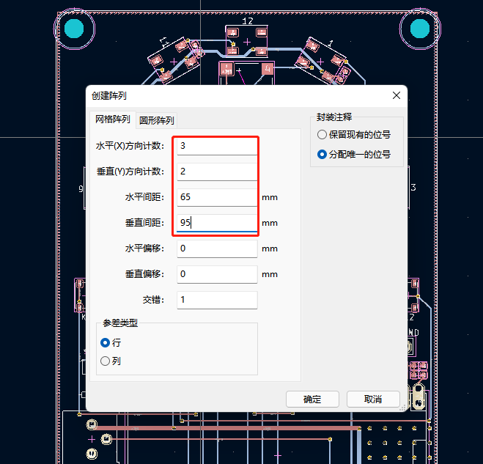The height and width of the screenshot is (464, 483).
Task: Click the 交错 input field
Action: point(217,300)
